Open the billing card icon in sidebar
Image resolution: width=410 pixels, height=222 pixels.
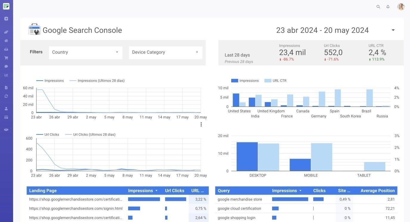[6, 117]
